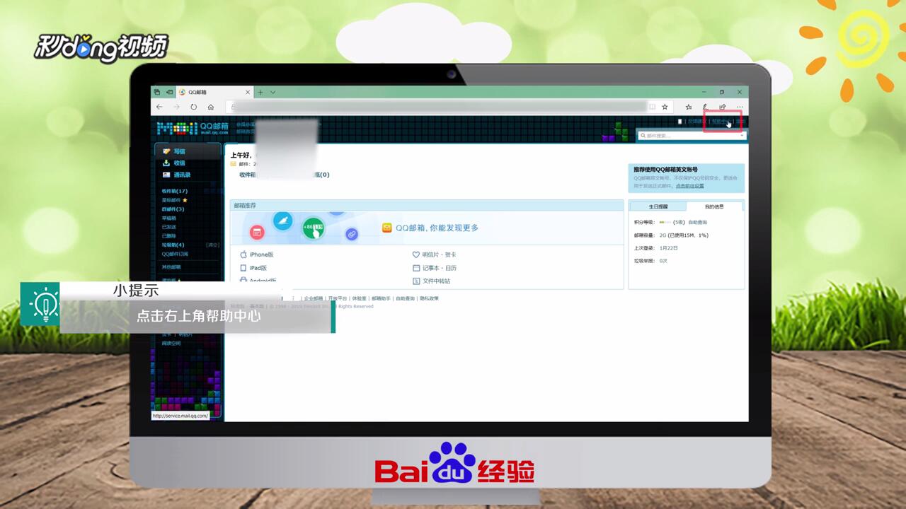Click the green +86 phone bubble icon

pos(313,228)
